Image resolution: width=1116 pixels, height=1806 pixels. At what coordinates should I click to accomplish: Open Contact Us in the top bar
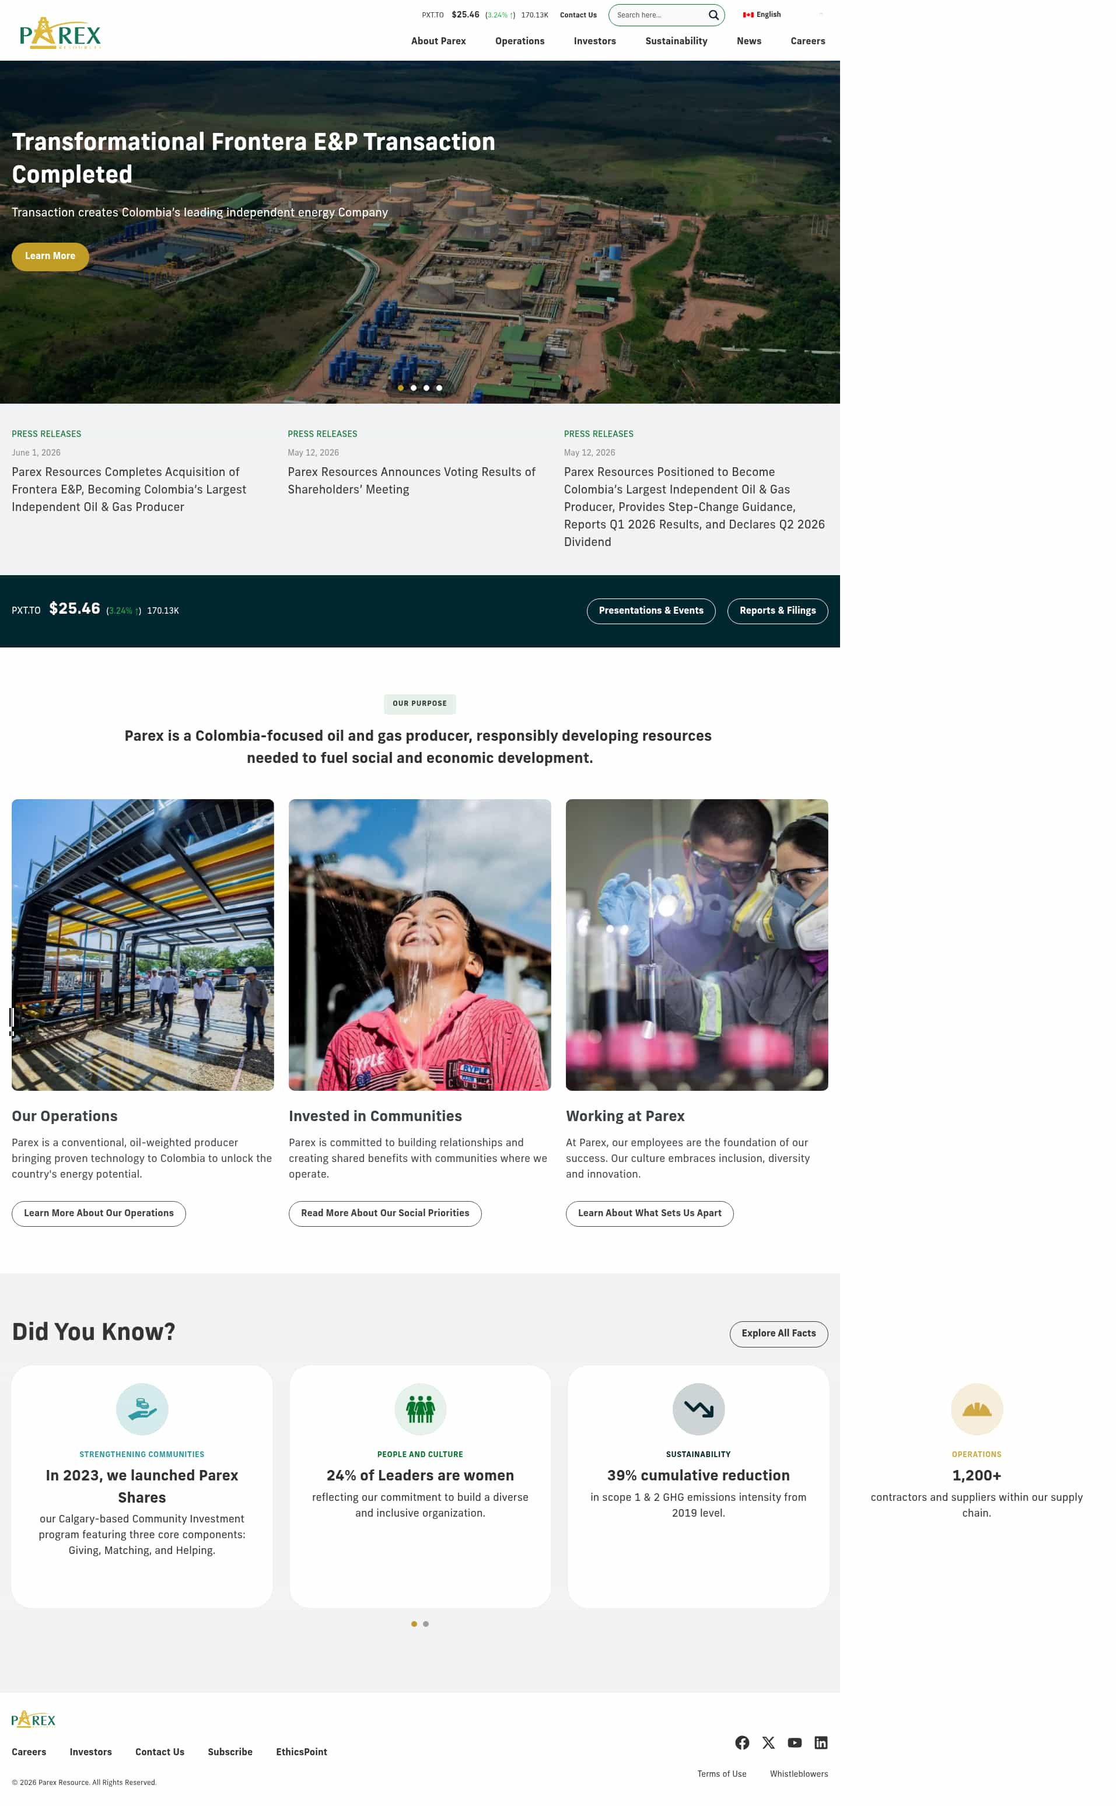pos(578,15)
